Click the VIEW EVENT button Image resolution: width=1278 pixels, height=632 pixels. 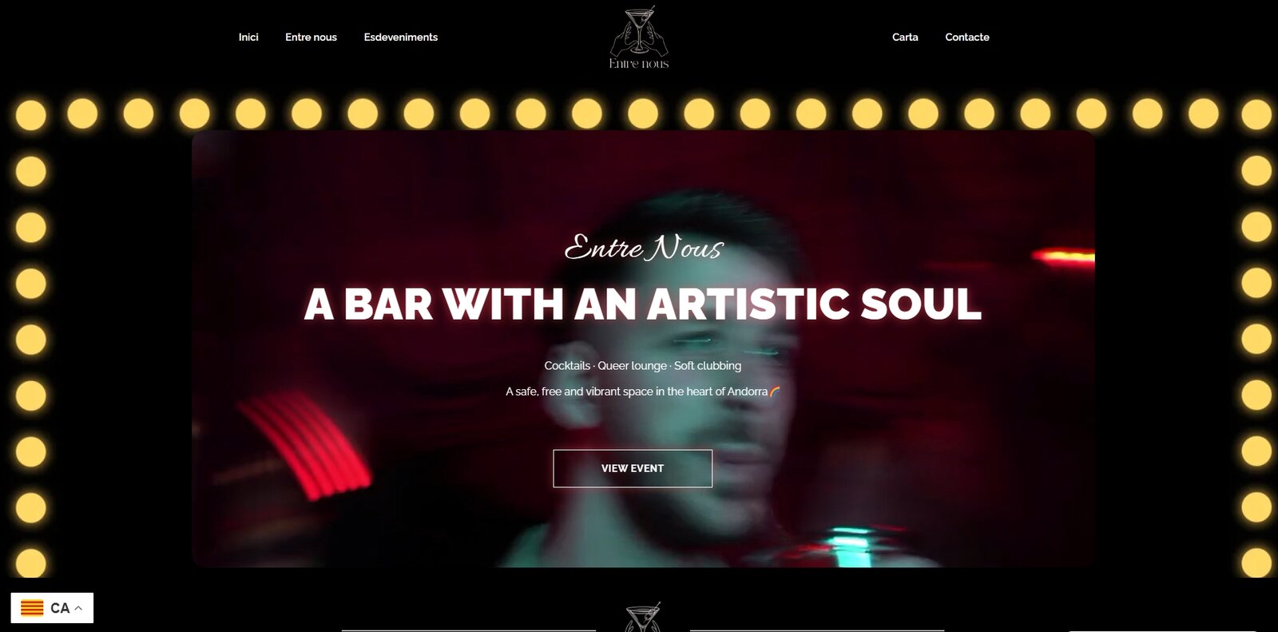pos(633,468)
